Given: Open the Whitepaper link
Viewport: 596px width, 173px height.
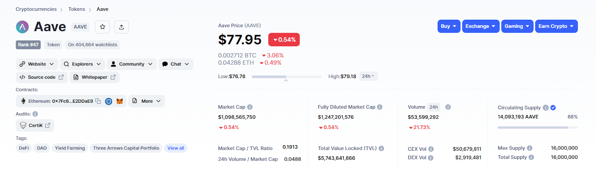Looking at the screenshot, I should point(95,77).
